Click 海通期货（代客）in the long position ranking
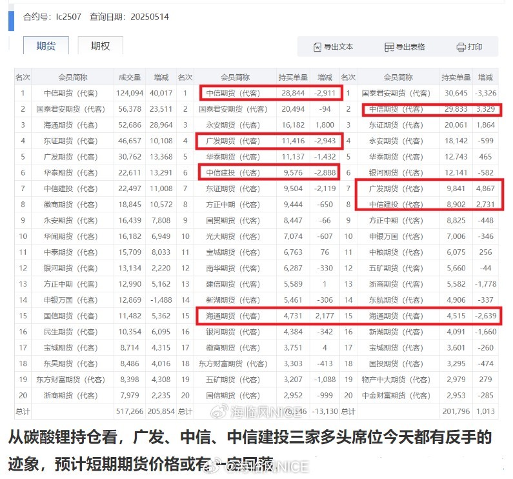This screenshot has height=479, width=513. tap(233, 316)
